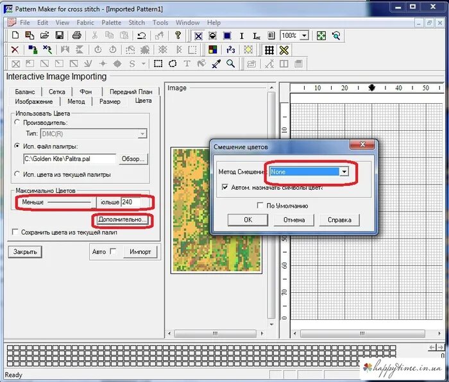Viewport: 449px width, 382px height.
Task: Switch to solid color blocks view
Action: 227,36
